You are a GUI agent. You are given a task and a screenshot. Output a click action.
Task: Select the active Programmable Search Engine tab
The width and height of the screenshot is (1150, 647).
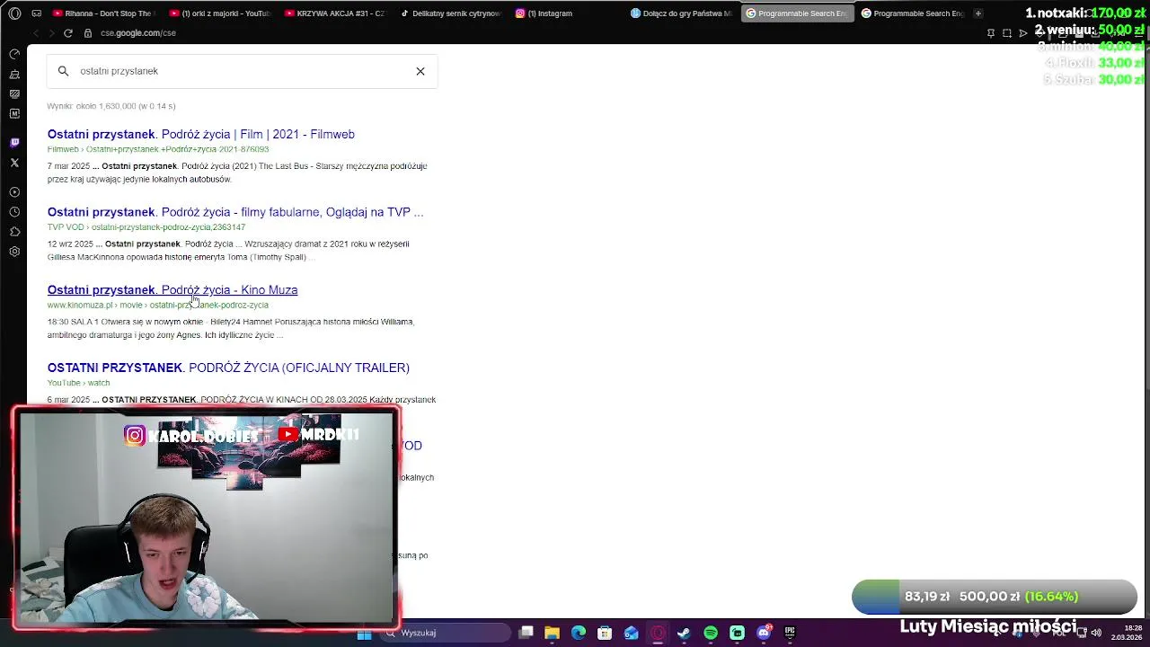tap(797, 13)
